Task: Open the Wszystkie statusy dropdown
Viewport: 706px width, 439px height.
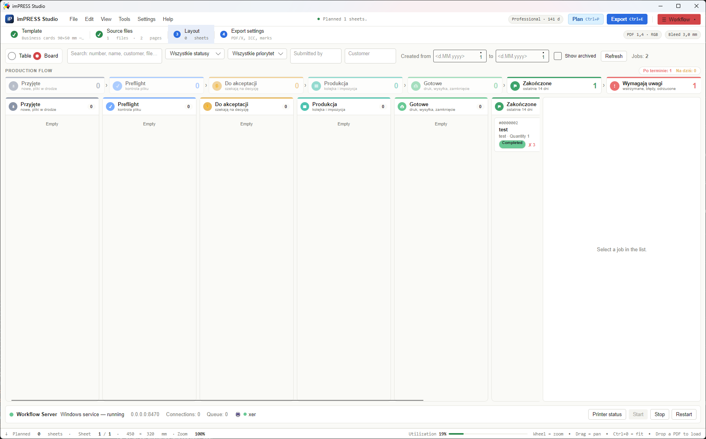Action: click(x=195, y=54)
